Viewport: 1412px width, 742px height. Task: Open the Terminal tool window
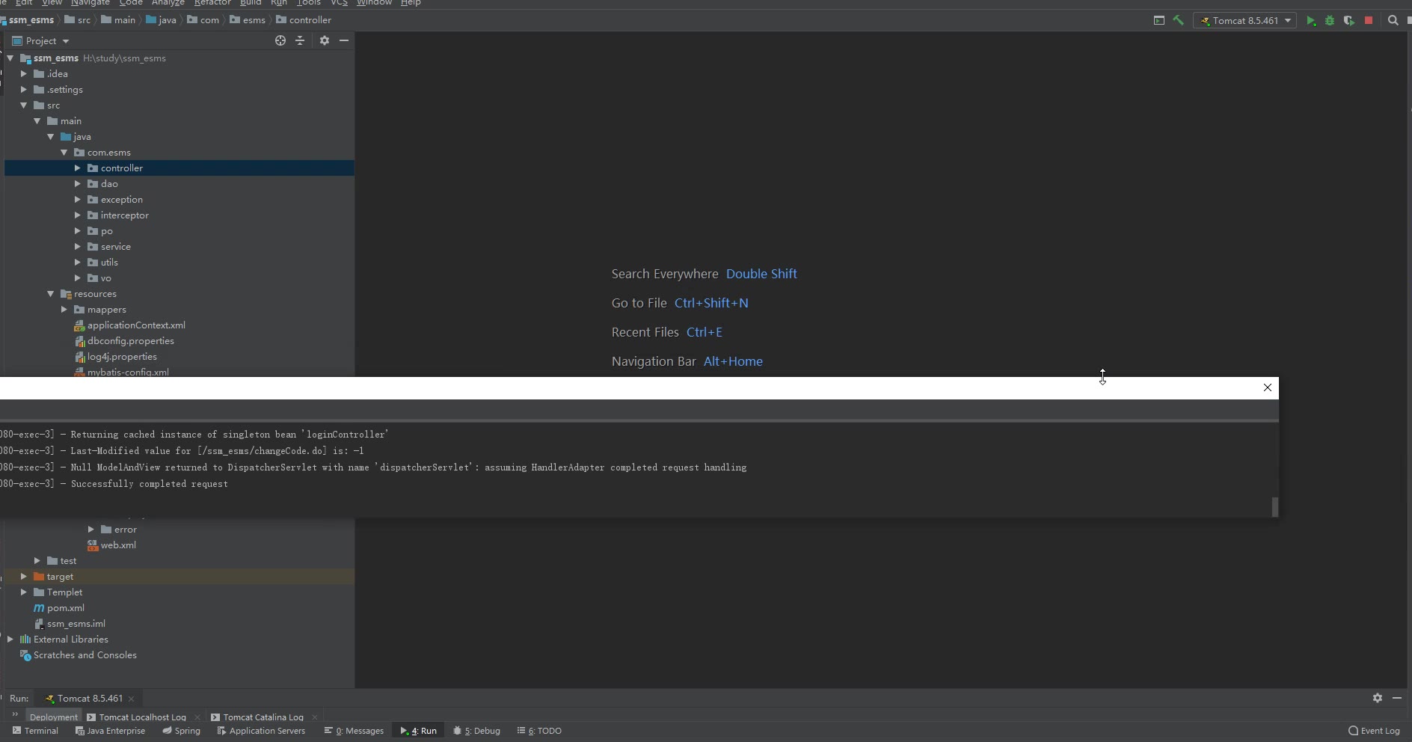(x=35, y=731)
